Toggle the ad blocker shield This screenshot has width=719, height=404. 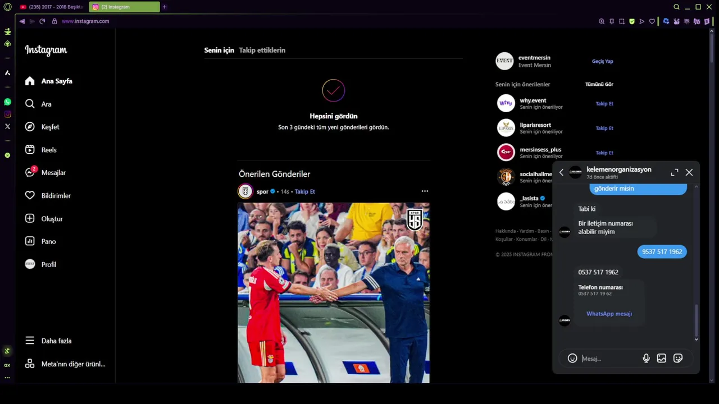(x=632, y=21)
